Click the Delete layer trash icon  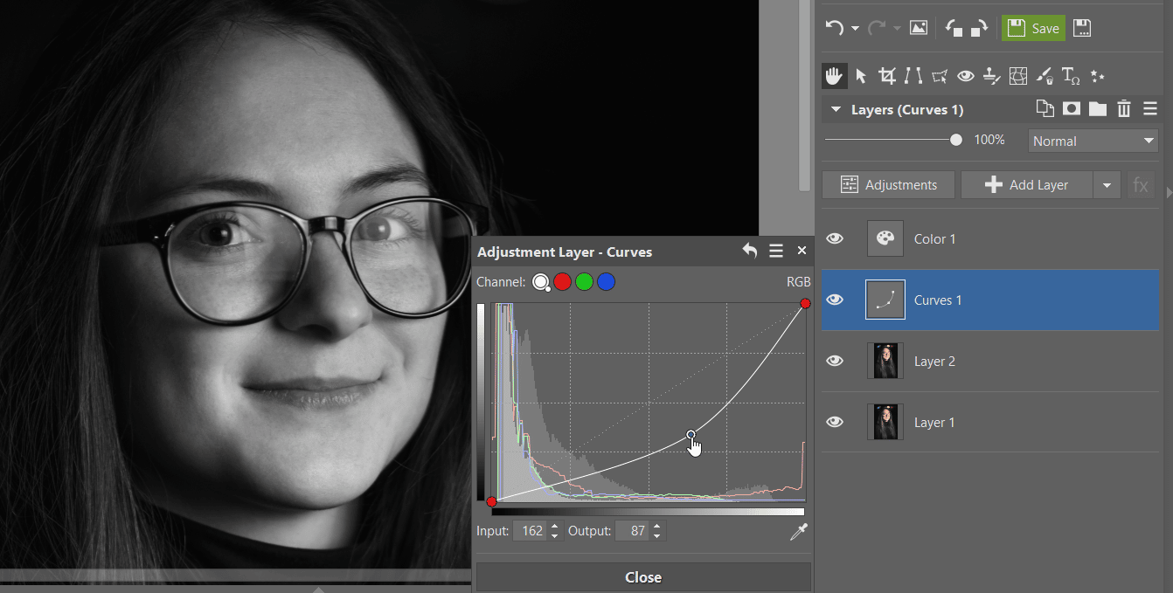point(1124,109)
